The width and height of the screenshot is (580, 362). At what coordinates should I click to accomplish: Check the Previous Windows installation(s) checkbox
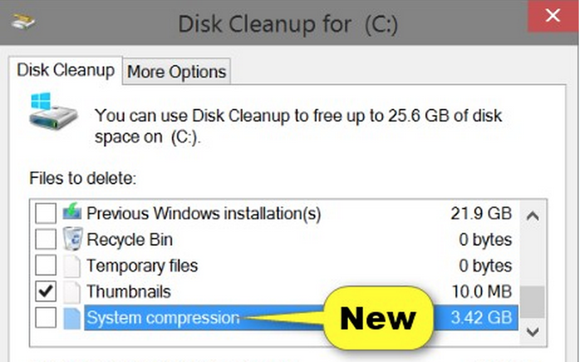click(46, 213)
